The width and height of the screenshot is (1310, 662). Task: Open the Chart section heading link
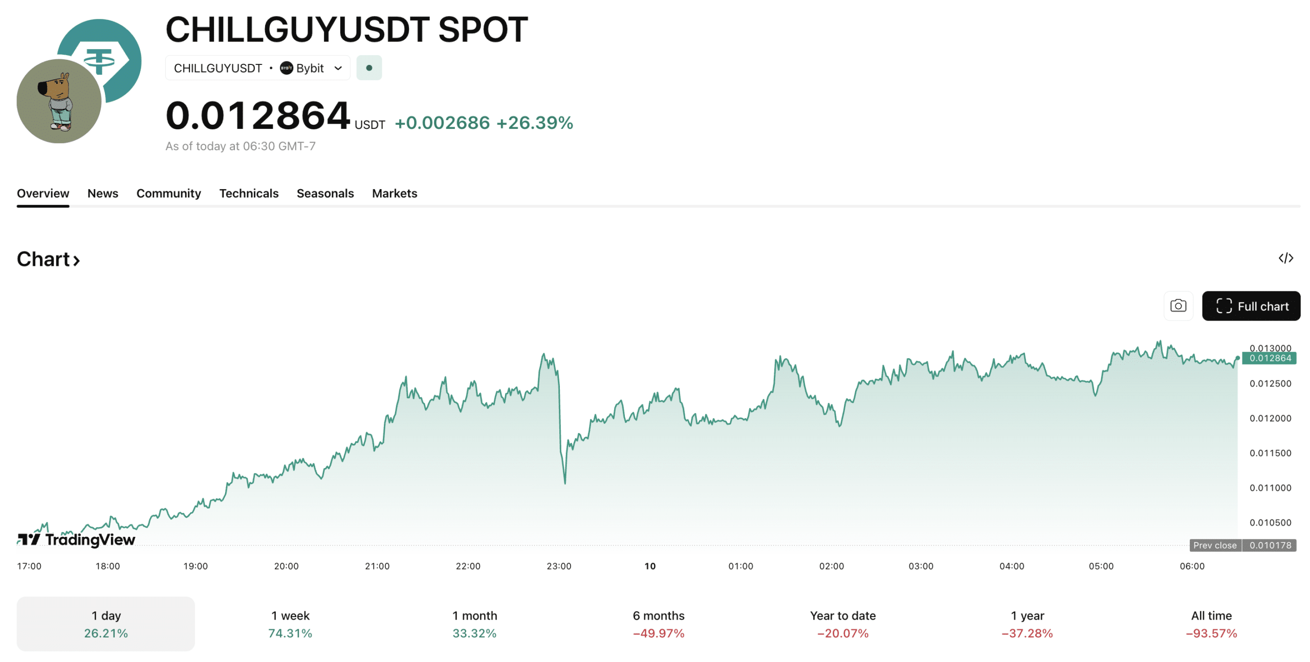click(x=49, y=259)
